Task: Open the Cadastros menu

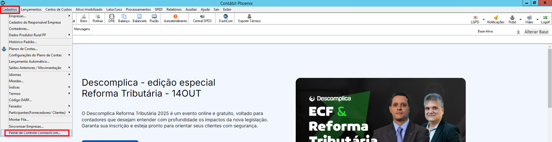Action: pyautogui.click(x=9, y=9)
